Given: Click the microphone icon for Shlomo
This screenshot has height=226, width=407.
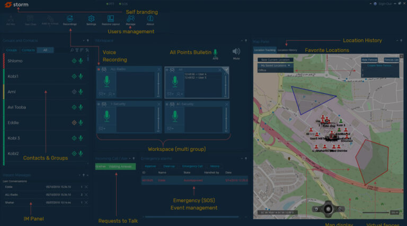Looking at the screenshot, I should coord(81,61).
